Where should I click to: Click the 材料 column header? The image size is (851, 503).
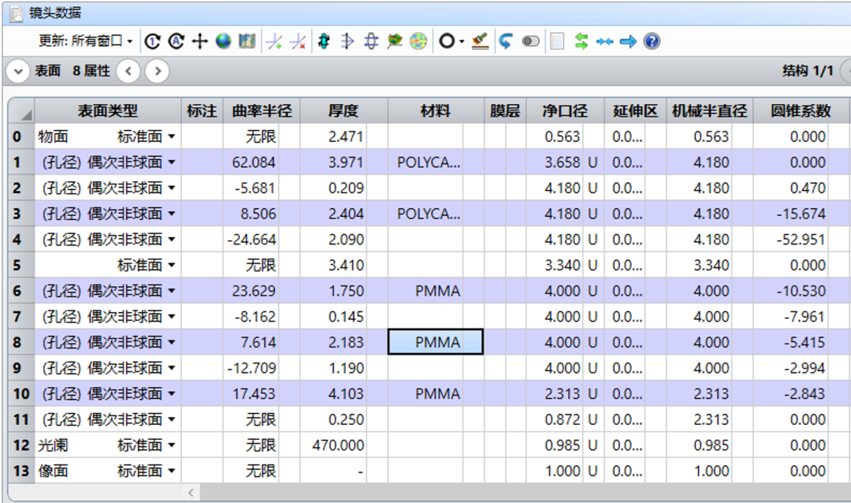point(436,111)
